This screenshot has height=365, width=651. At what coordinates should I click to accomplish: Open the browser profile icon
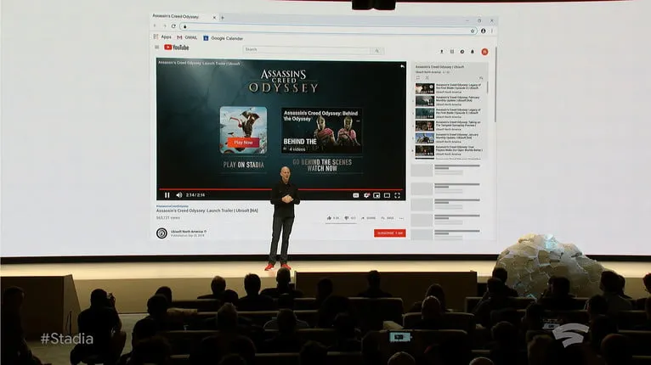click(x=484, y=31)
